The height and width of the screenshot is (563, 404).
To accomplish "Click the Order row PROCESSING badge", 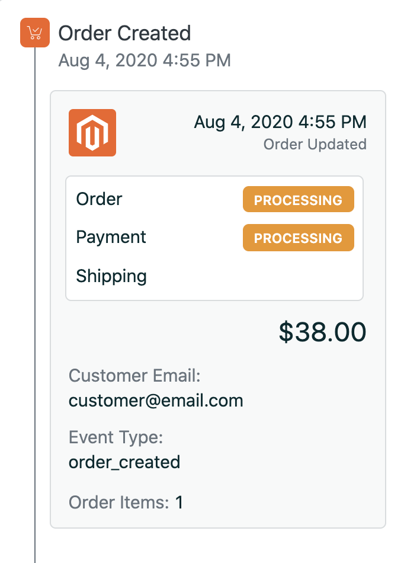I will tap(299, 199).
